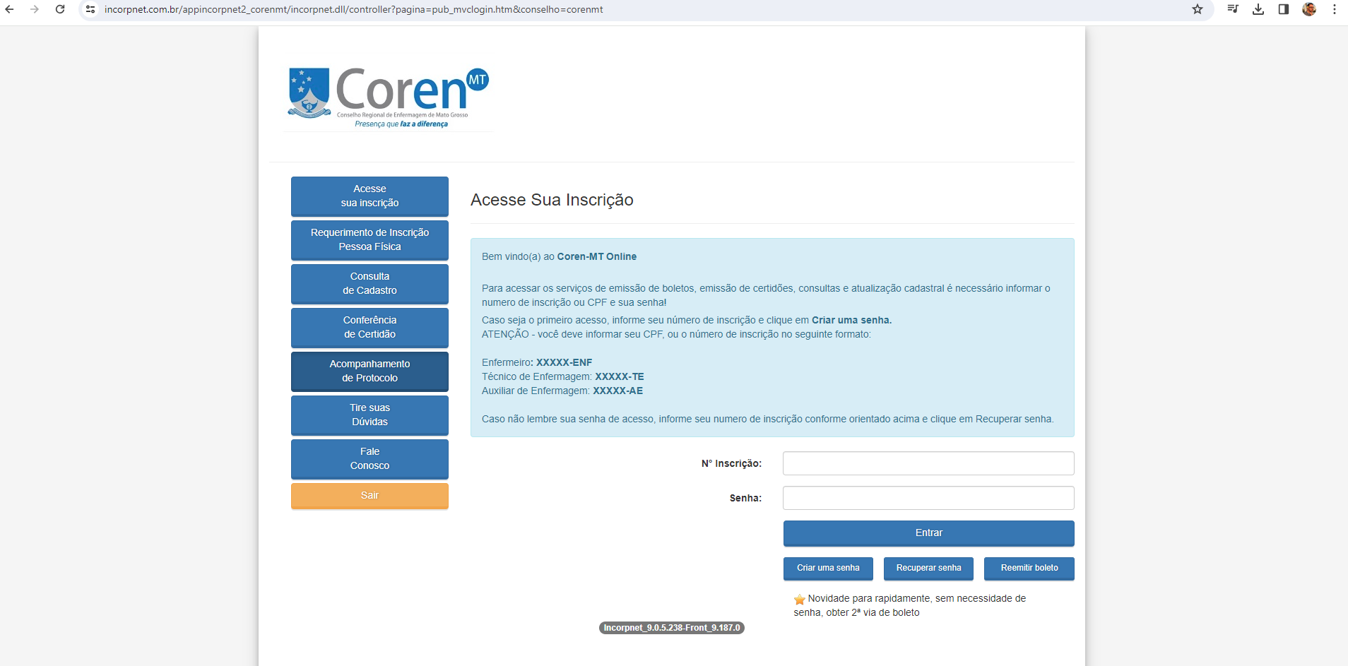The image size is (1348, 666).
Task: Bookmark this page with the star icon
Action: 1198,9
